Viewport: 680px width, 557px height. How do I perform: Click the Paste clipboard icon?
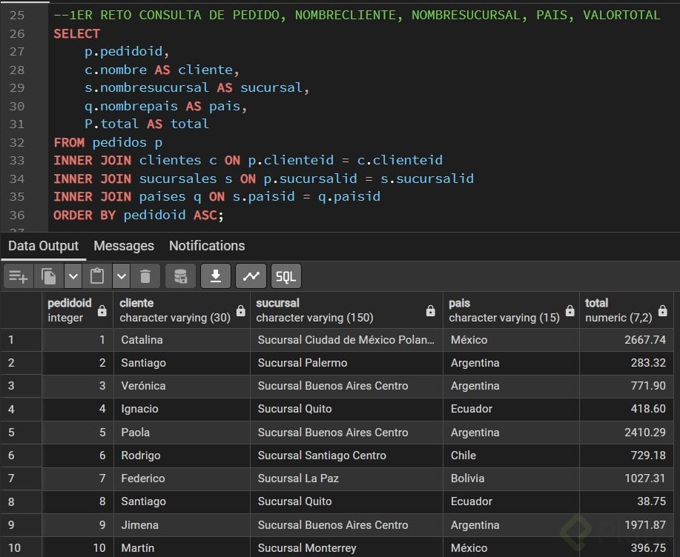(x=97, y=276)
